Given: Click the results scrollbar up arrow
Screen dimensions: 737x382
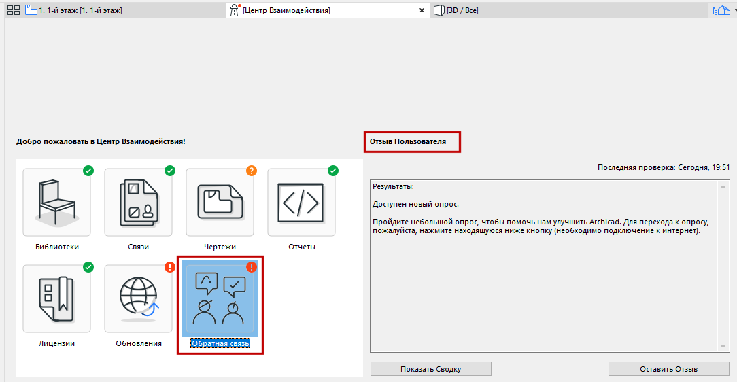Looking at the screenshot, I should [723, 187].
